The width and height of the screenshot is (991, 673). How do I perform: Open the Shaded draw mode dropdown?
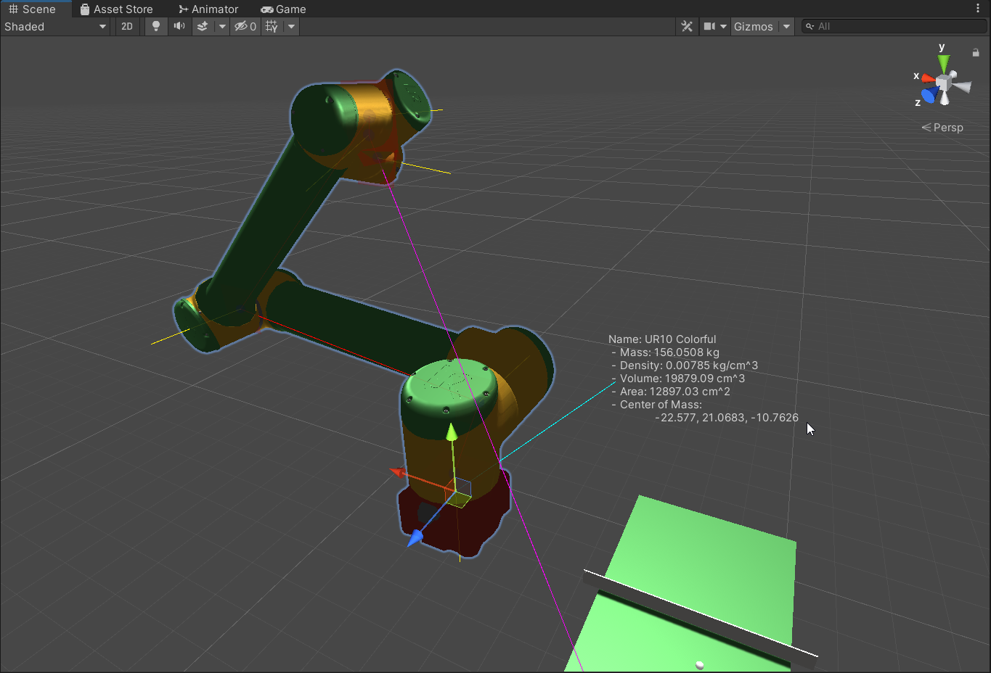tap(56, 27)
